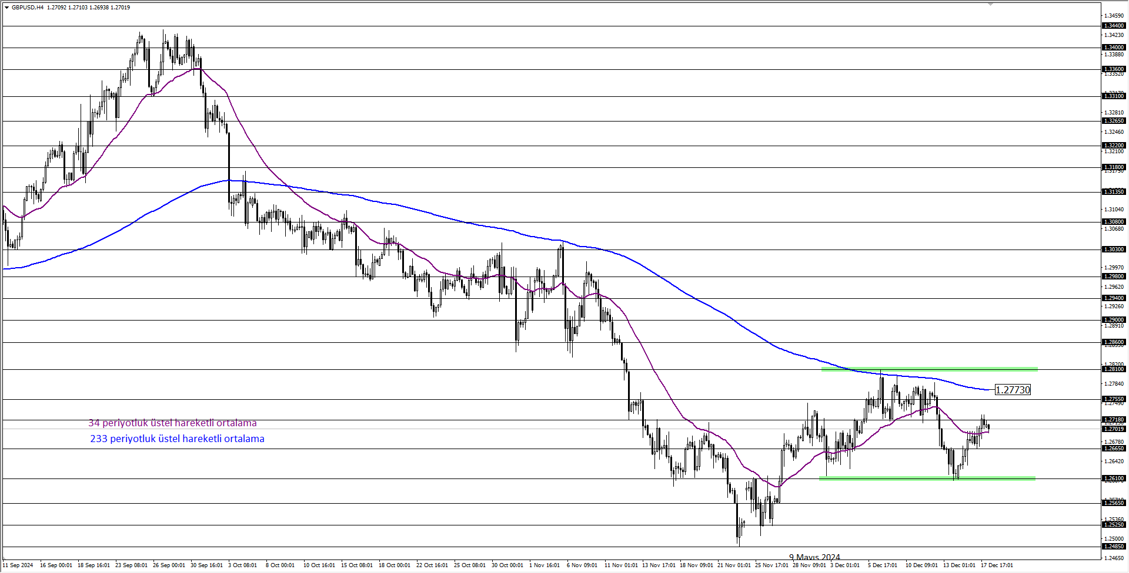Open the dropdown arrow beside GBPUSD,H4 title

pos(6,8)
